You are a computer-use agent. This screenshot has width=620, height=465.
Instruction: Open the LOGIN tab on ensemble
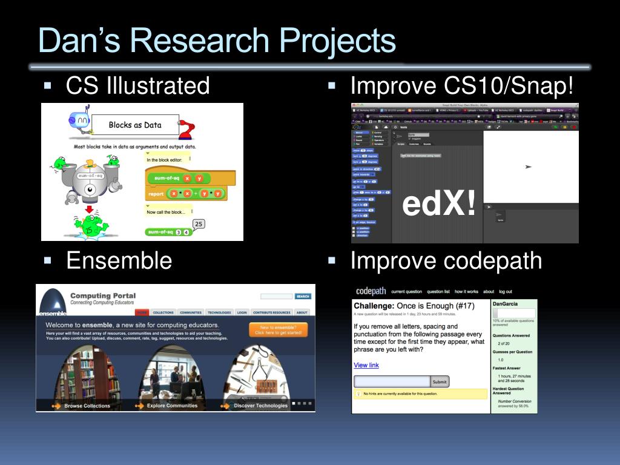click(242, 312)
